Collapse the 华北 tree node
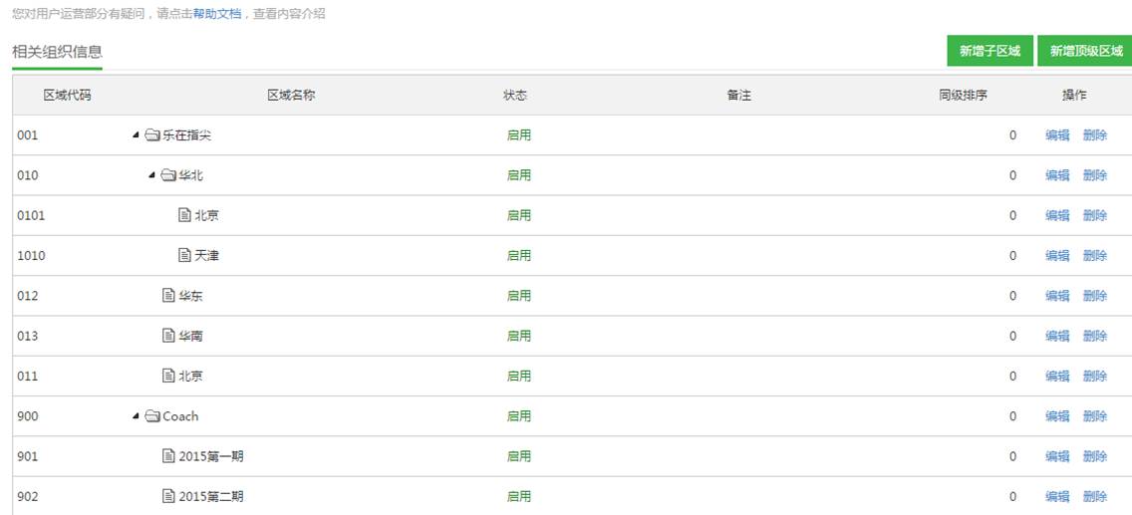The height and width of the screenshot is (515, 1132). (151, 175)
